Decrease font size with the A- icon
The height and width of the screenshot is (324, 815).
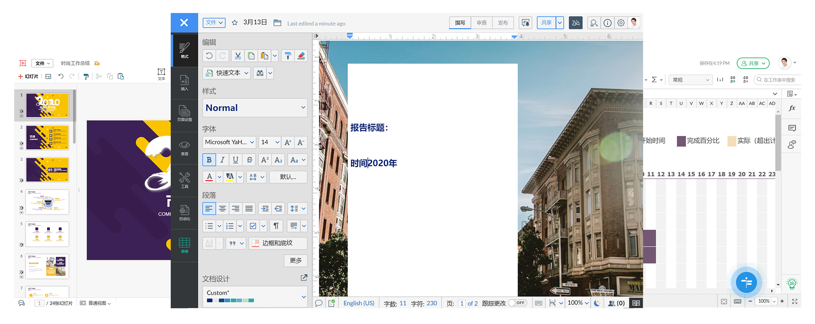point(301,142)
